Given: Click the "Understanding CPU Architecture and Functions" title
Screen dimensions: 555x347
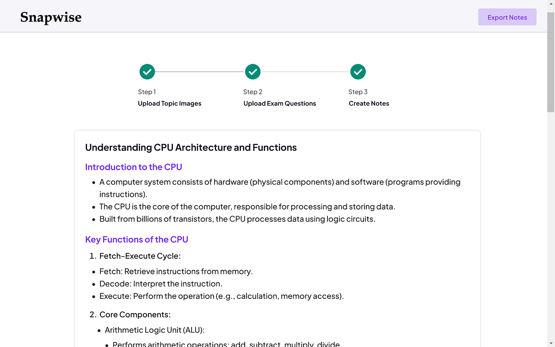Looking at the screenshot, I should (191, 148).
